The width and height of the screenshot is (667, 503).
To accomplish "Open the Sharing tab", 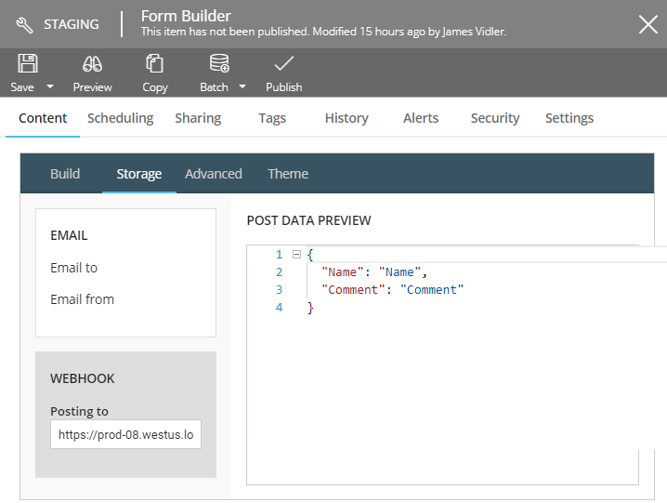I will [198, 118].
